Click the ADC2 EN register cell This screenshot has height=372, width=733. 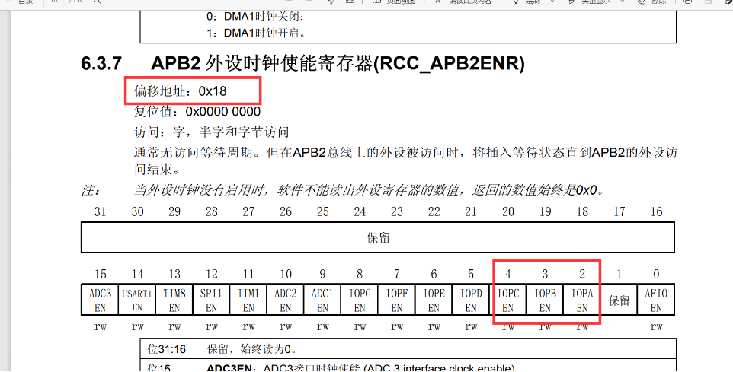pyautogui.click(x=285, y=300)
